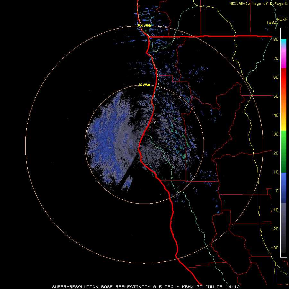
Task: Click the green band of the reflectivity color bar
Action: [x=284, y=152]
